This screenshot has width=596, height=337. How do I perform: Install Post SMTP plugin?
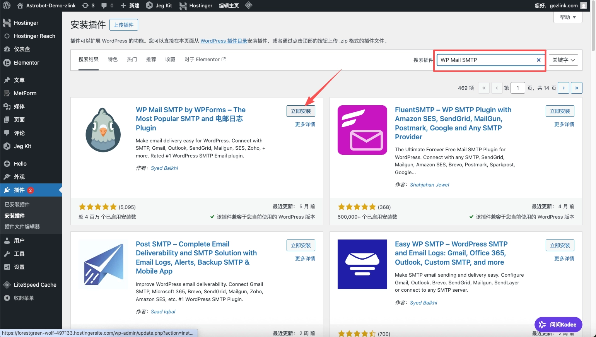coord(301,245)
